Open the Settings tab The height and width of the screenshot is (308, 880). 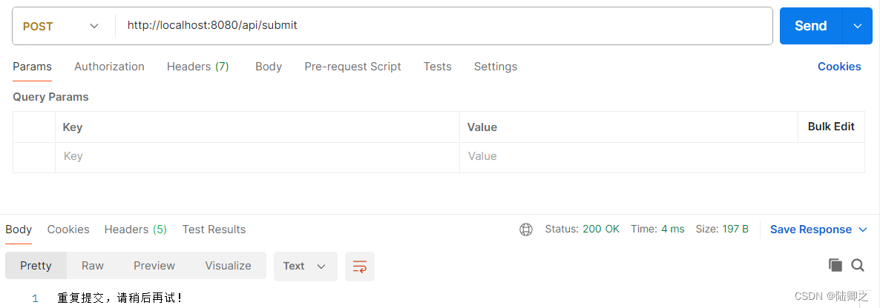496,67
